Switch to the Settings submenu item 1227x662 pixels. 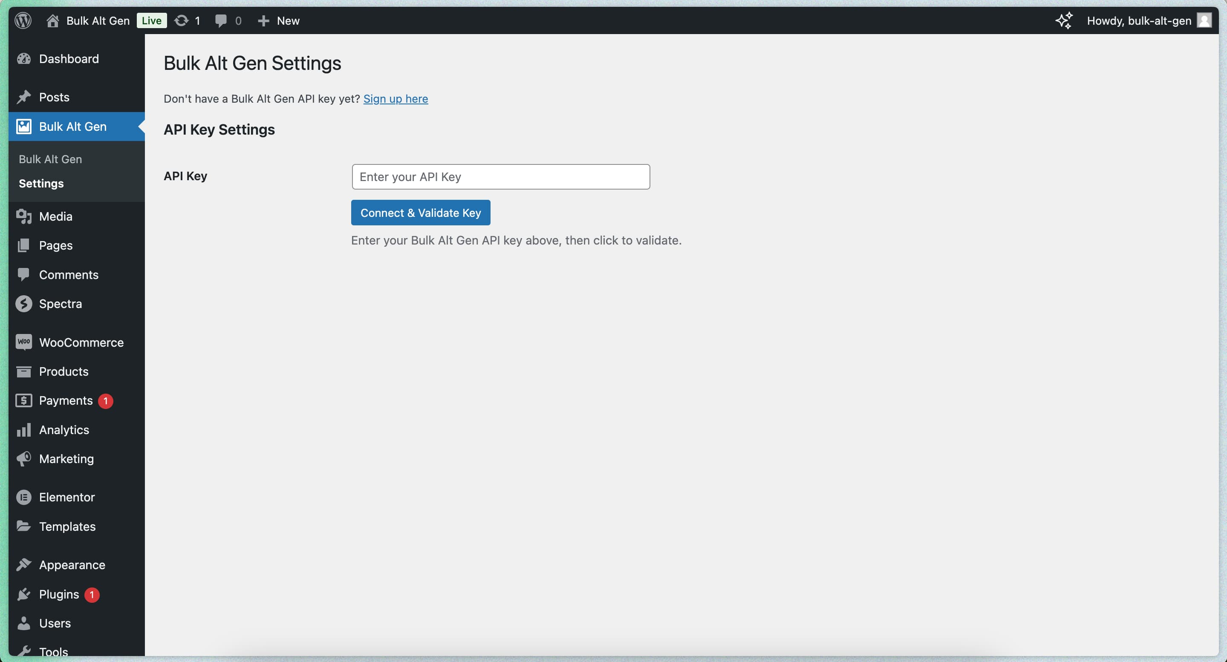point(41,184)
